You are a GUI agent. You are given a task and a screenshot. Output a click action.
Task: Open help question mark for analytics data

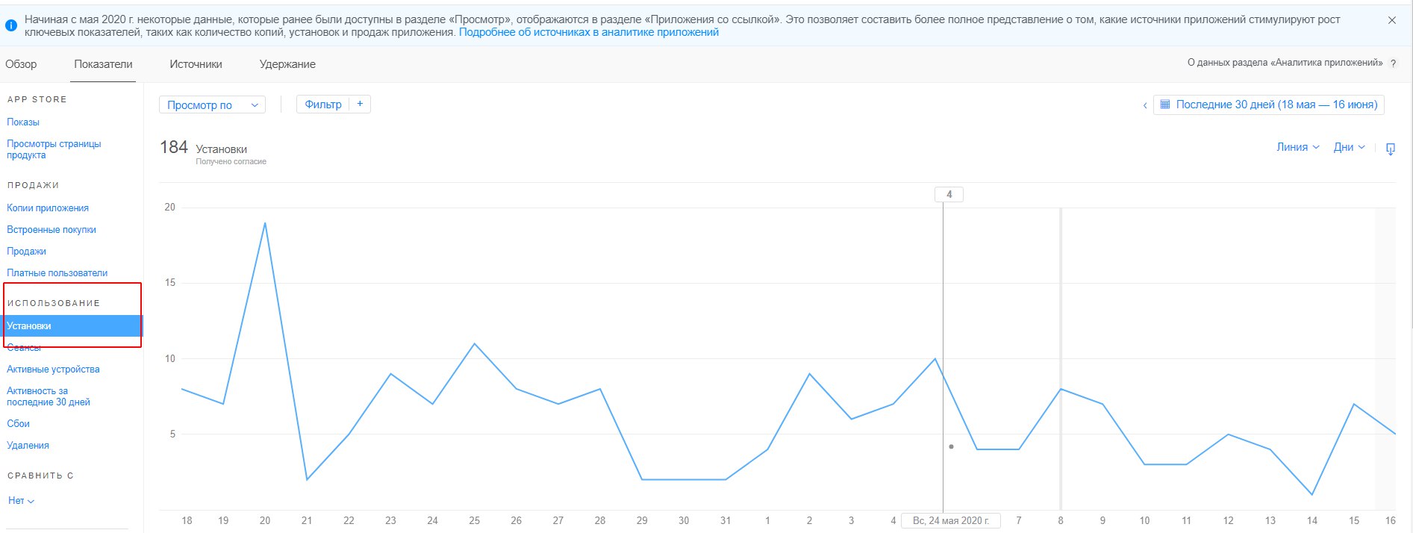[1393, 63]
